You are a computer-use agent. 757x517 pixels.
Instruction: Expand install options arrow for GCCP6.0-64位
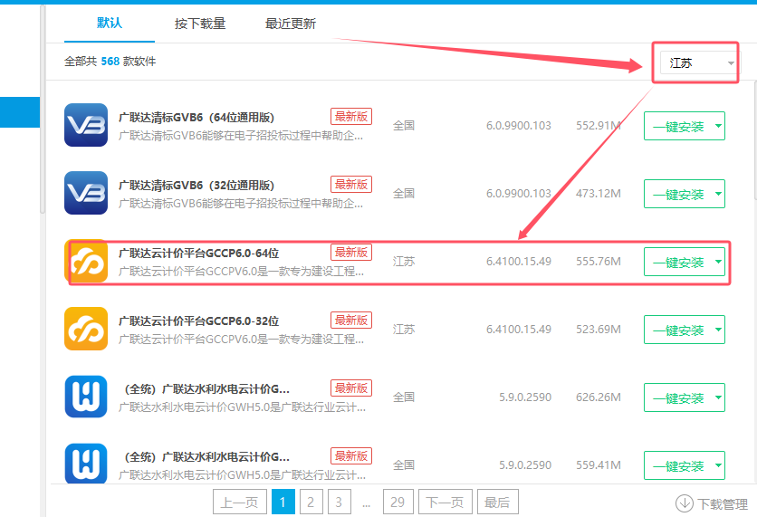point(718,262)
